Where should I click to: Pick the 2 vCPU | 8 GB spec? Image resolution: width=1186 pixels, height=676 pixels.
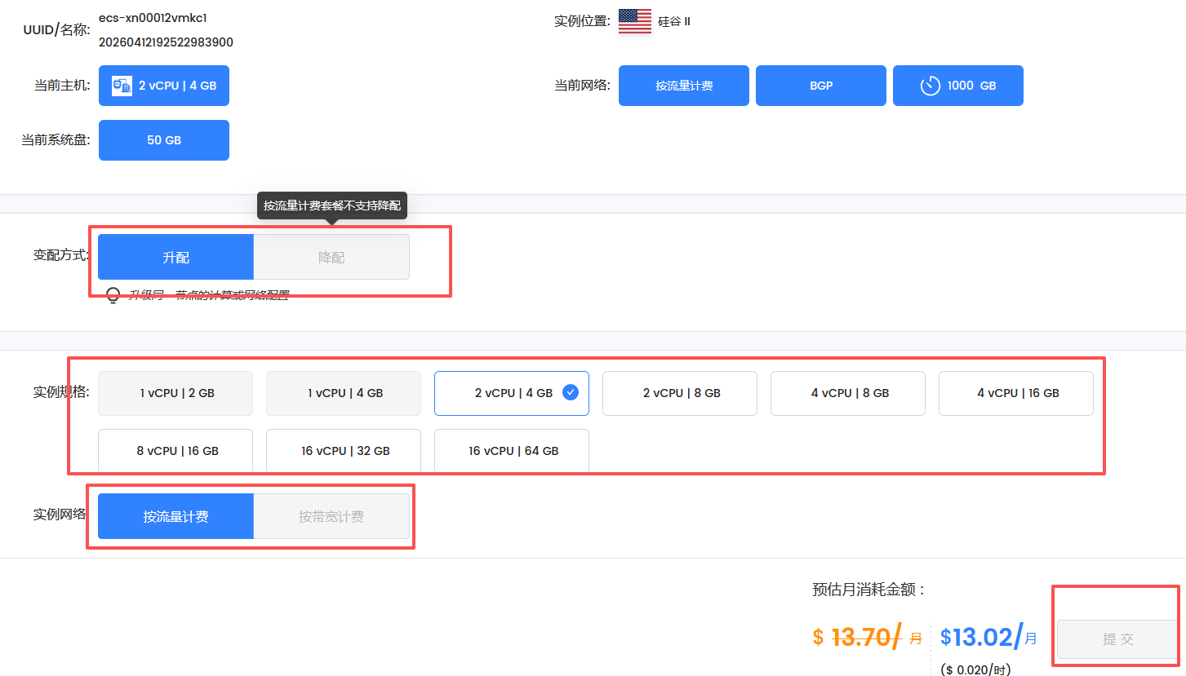[679, 392]
